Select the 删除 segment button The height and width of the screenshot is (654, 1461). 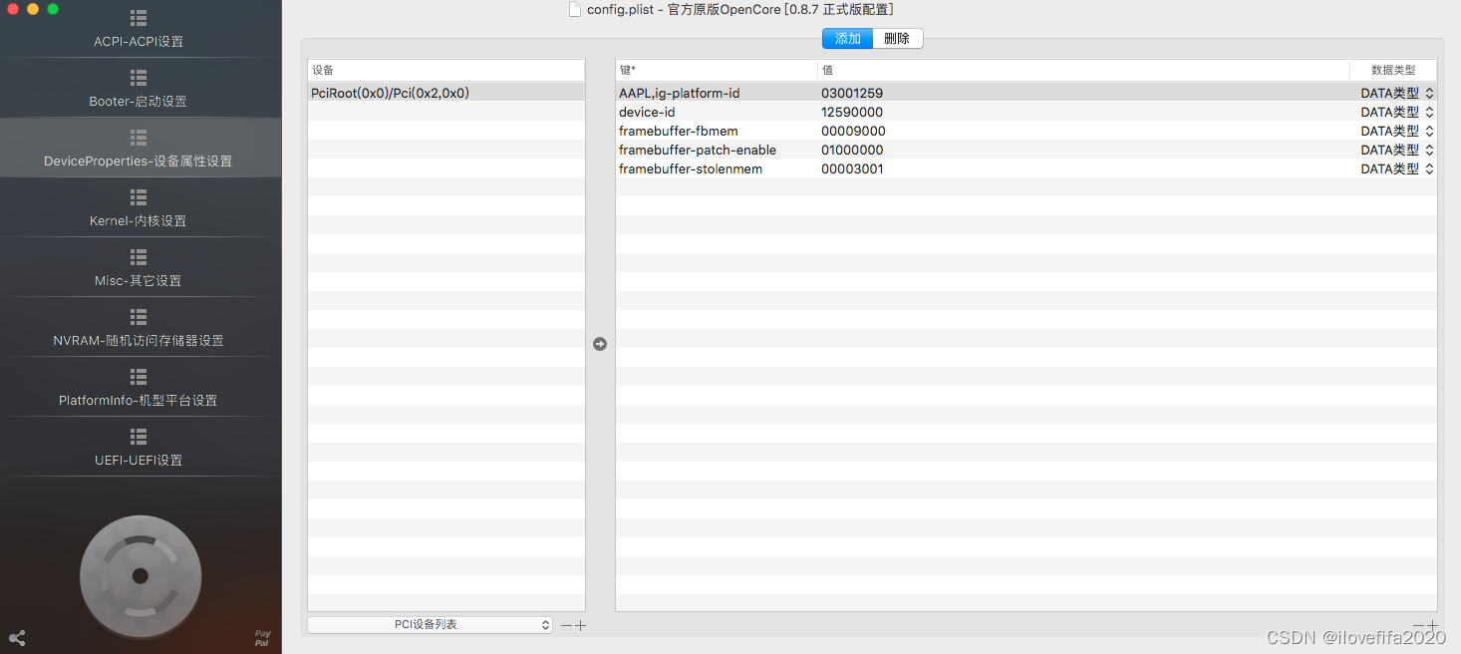coord(897,39)
